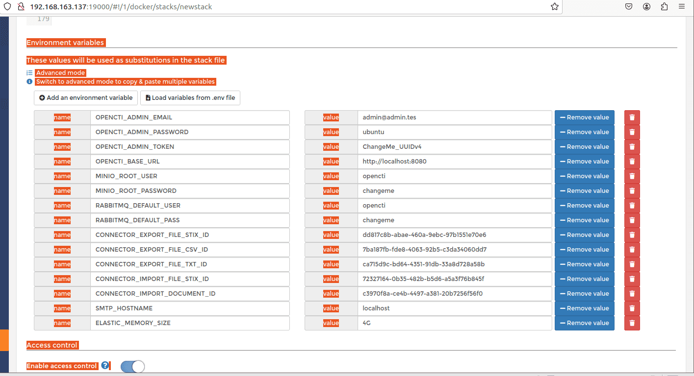This screenshot has height=376, width=694.
Task: Edit the CONNECTOR_IMPORT_DOCUMENT_ID name field
Action: click(190, 294)
